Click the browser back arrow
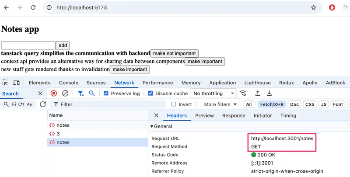 [x=7, y=7]
